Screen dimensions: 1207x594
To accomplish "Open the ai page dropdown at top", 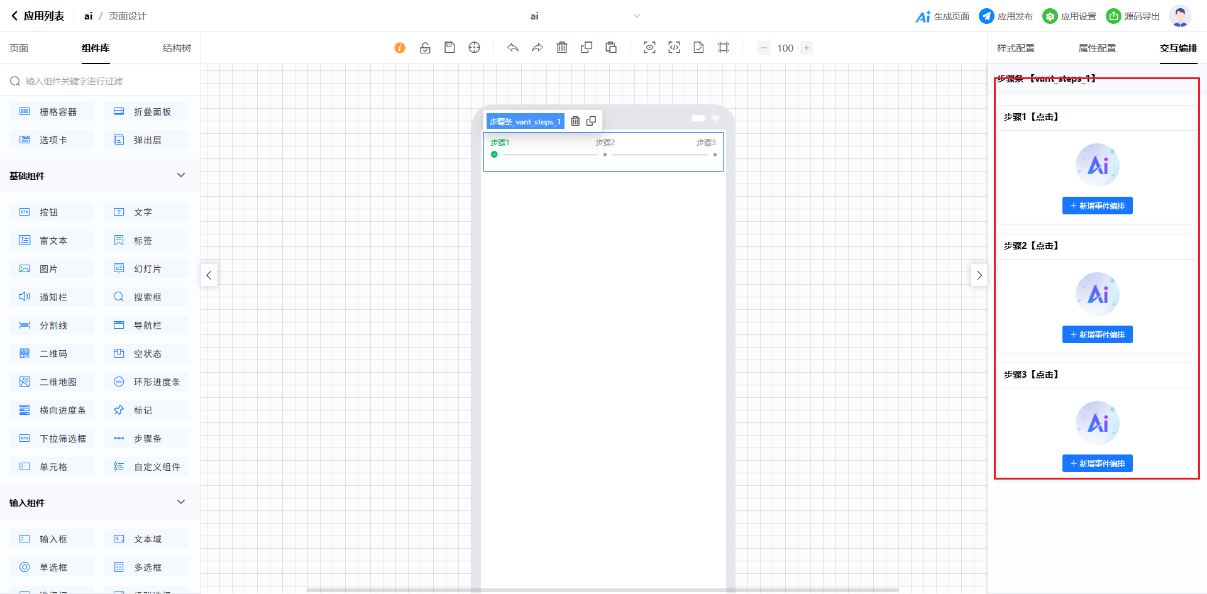I will pyautogui.click(x=636, y=16).
